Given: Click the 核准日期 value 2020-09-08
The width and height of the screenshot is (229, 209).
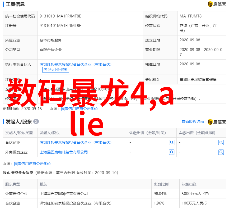Looking at the screenshot, I should click(190, 64).
